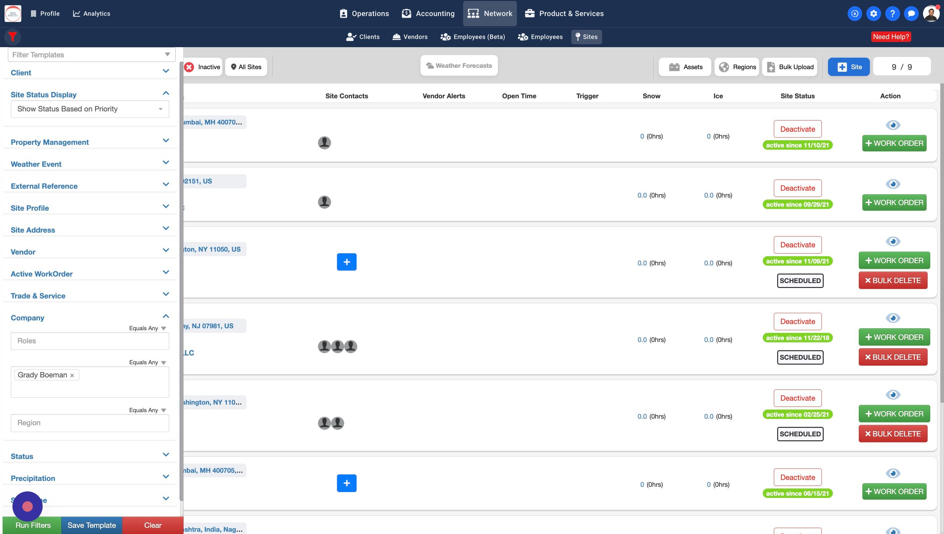Open the Weather Forecasts cloud button
The width and height of the screenshot is (944, 534).
(459, 66)
